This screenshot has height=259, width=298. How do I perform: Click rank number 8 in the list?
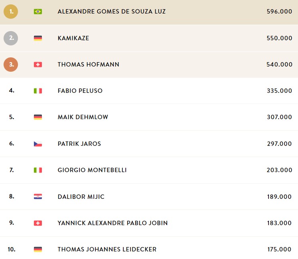(12, 196)
